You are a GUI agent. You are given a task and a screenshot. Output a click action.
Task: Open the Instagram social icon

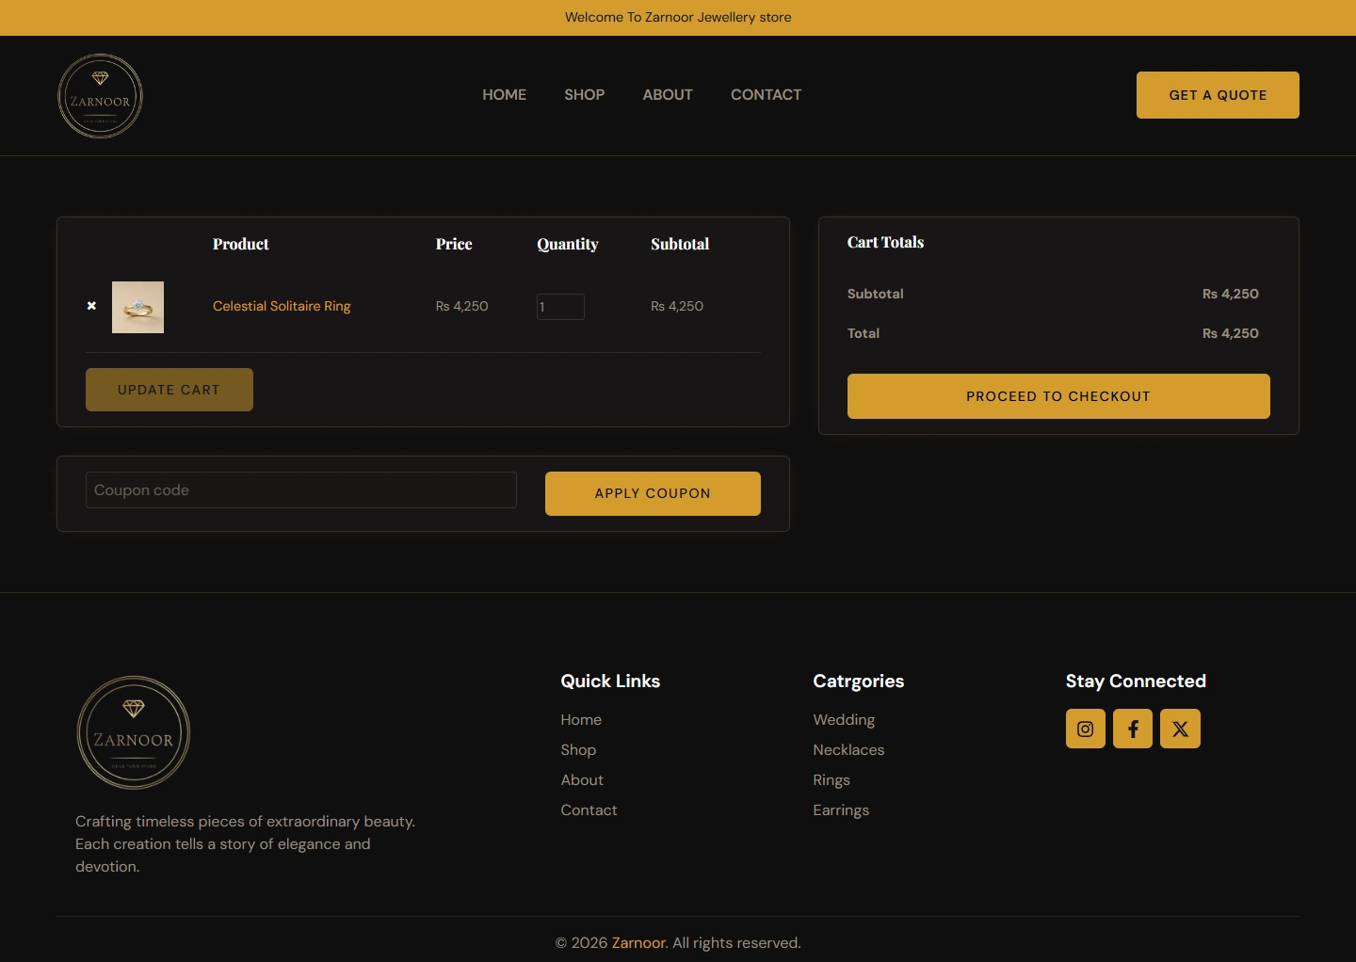(x=1086, y=729)
